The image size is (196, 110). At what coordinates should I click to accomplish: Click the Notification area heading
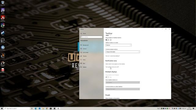pyautogui.click(x=111, y=61)
